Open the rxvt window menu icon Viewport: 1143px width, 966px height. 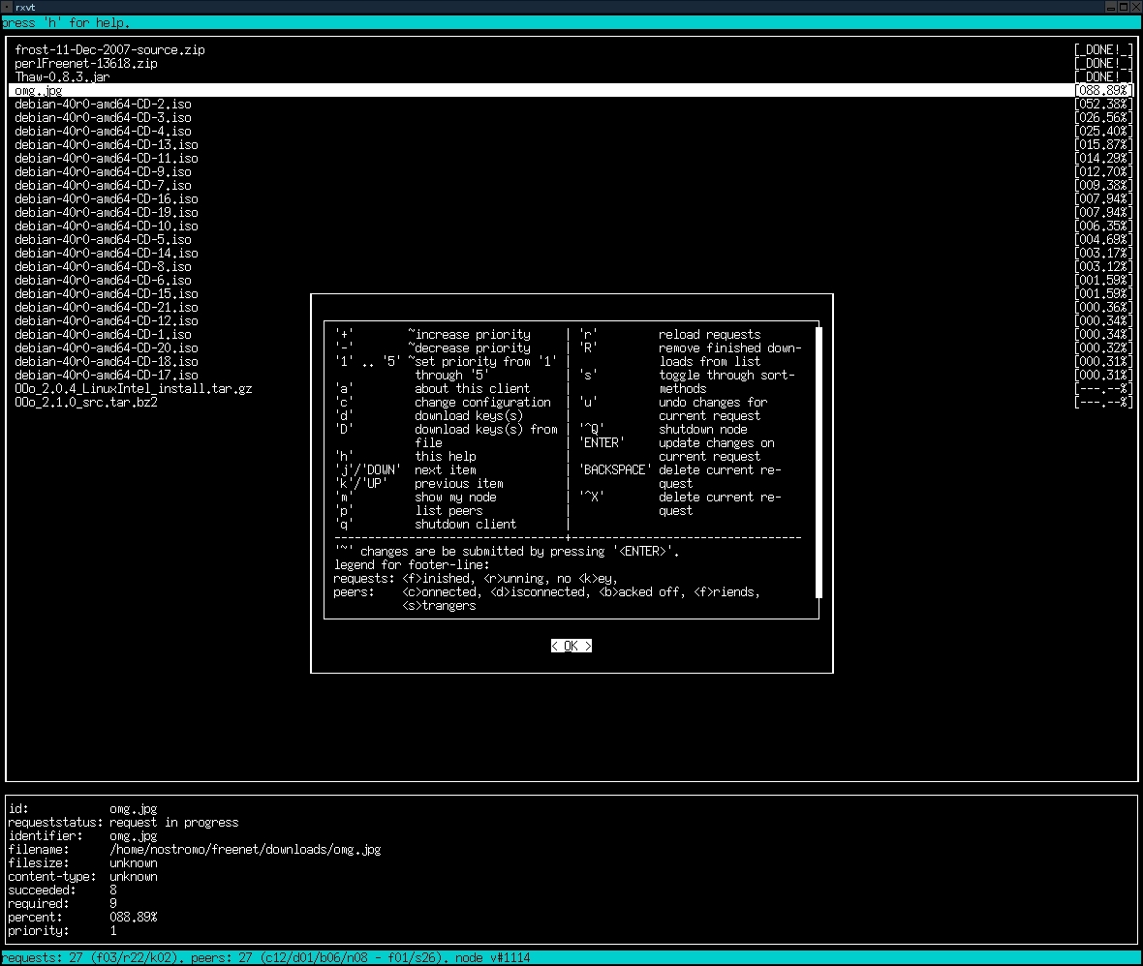[7, 7]
